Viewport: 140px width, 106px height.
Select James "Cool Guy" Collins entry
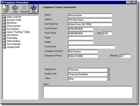[x=18, y=32]
